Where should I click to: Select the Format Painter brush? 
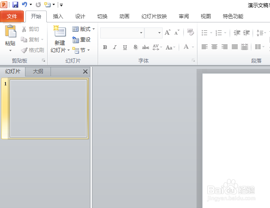point(24,50)
